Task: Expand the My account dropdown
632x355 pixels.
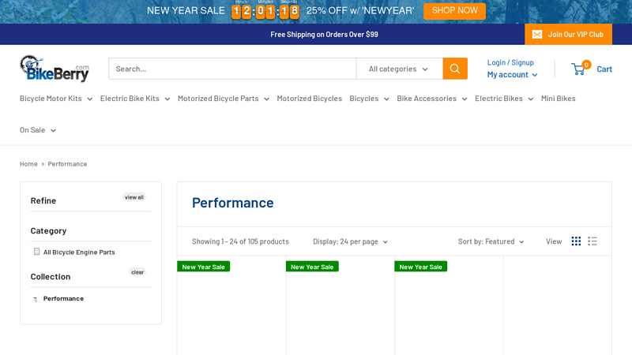Action: (512, 74)
